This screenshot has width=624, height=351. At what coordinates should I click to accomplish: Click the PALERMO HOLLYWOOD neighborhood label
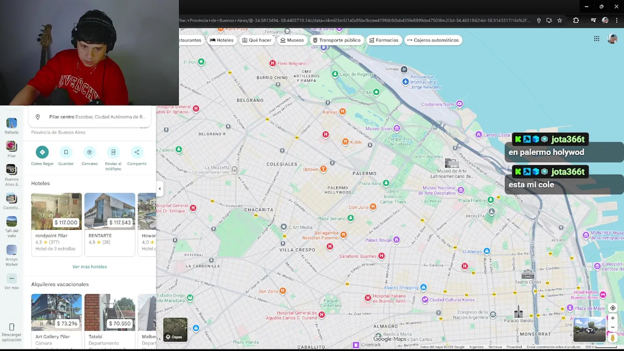(x=338, y=190)
